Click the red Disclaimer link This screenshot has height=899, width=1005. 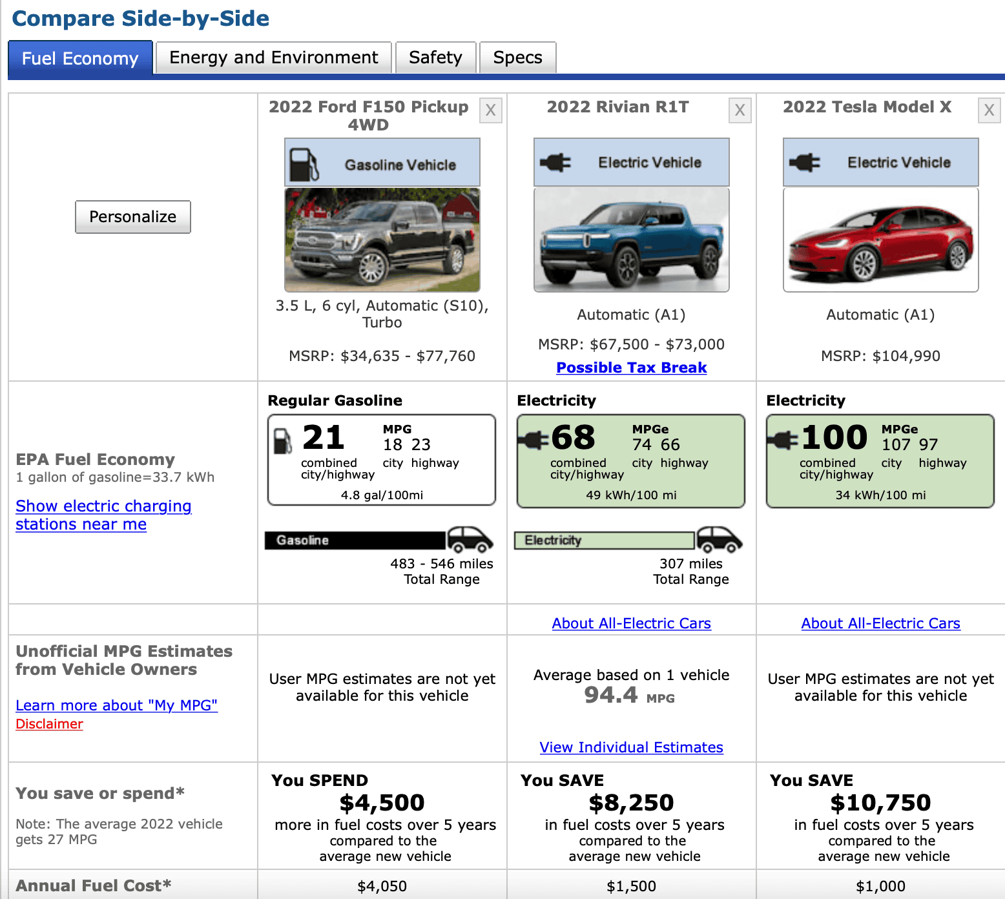(x=49, y=724)
